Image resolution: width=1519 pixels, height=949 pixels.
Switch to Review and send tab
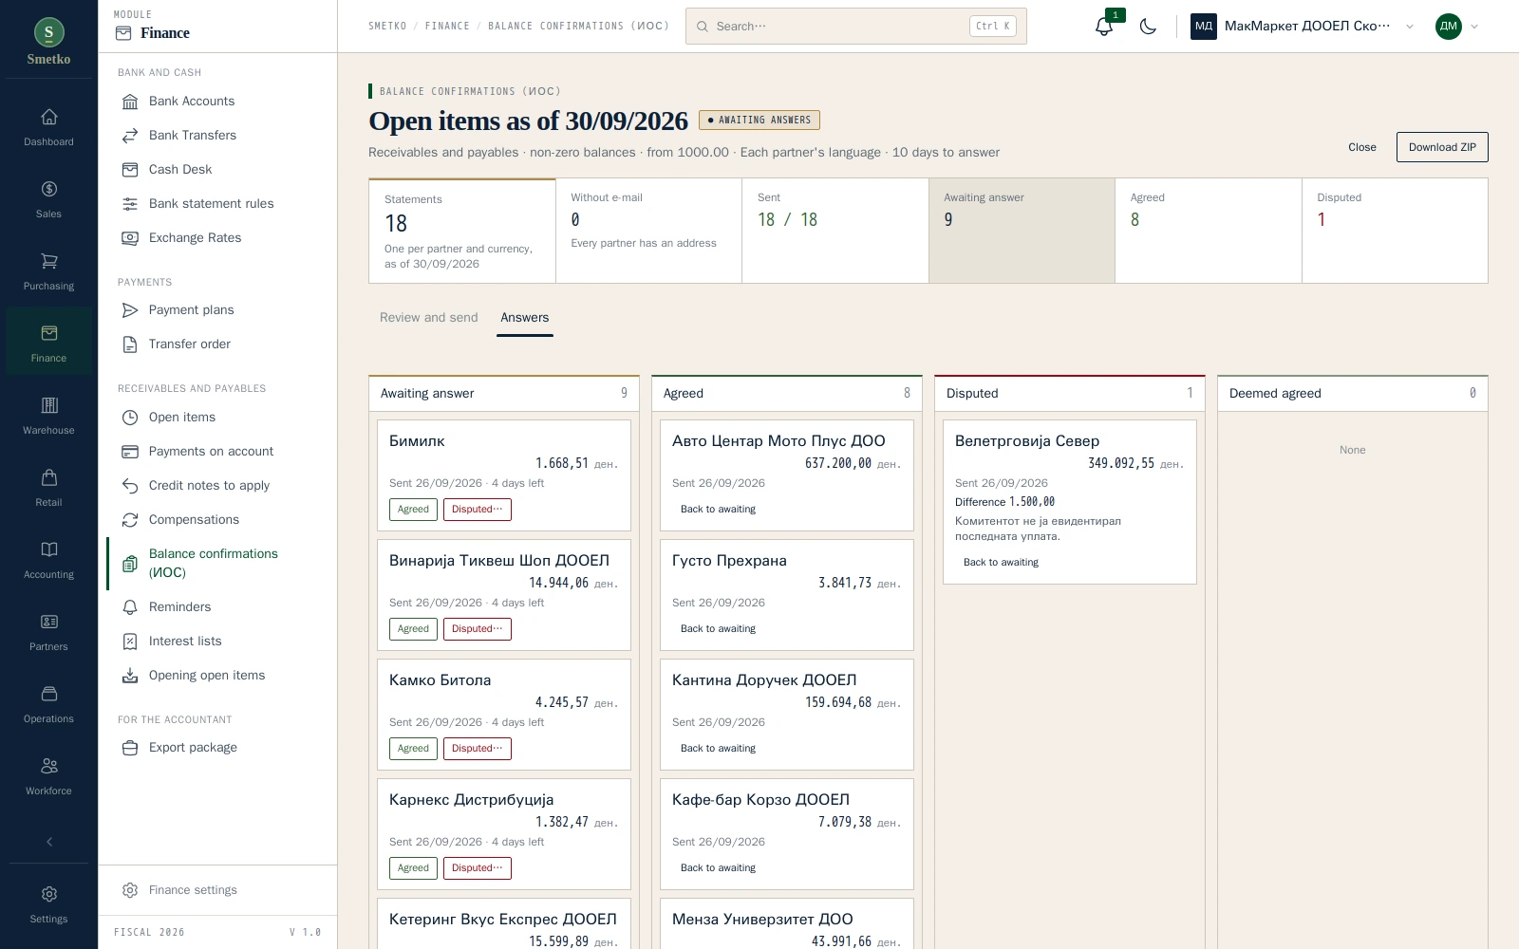pos(429,318)
